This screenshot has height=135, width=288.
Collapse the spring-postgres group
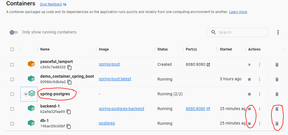[26, 94]
